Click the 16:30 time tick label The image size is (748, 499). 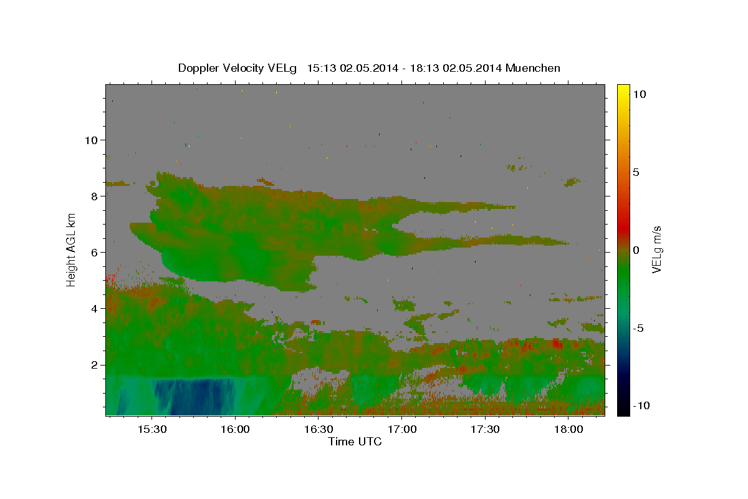[x=318, y=429]
